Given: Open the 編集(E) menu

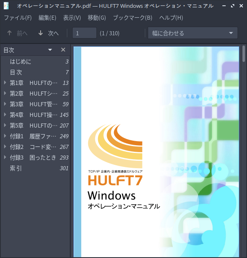Looking at the screenshot, I should click(x=48, y=18).
